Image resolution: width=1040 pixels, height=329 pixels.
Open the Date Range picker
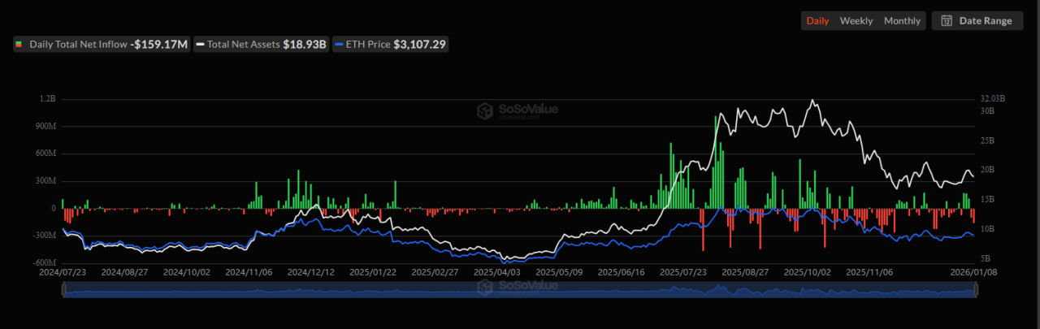point(977,21)
